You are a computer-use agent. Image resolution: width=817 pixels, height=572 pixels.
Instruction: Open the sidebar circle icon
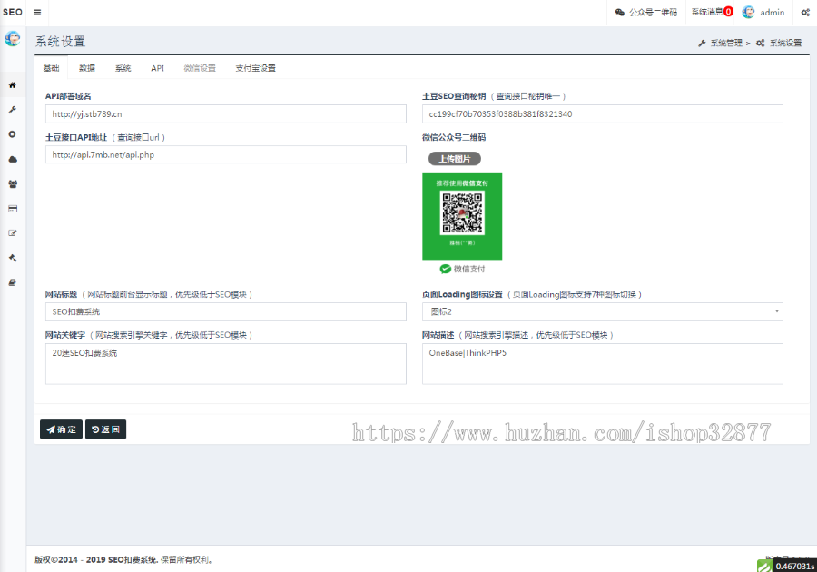coord(13,134)
